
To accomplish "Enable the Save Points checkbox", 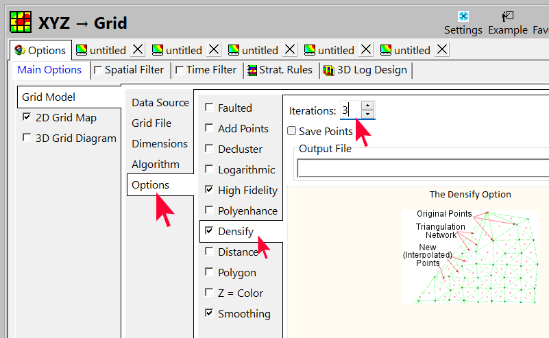I will 292,131.
